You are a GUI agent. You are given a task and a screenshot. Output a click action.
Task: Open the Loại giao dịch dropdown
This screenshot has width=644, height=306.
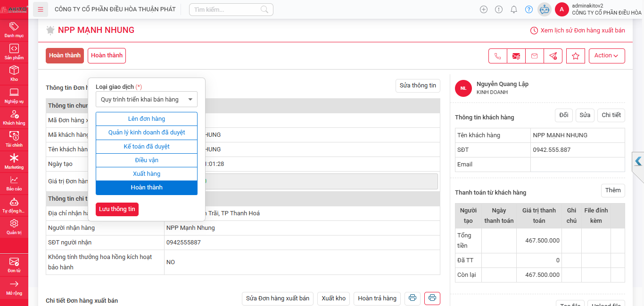(x=146, y=99)
